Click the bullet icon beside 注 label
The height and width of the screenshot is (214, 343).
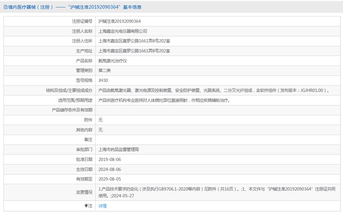point(86,206)
